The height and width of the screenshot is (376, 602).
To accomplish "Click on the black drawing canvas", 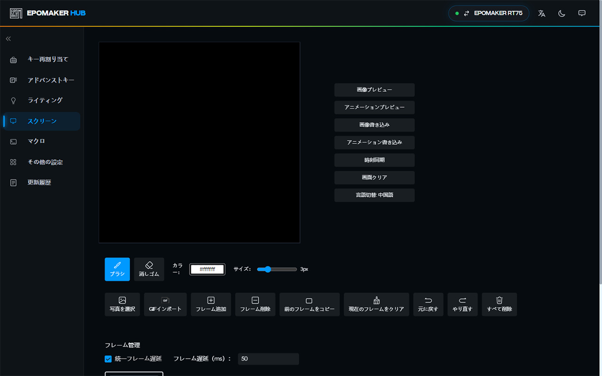I will click(x=199, y=142).
